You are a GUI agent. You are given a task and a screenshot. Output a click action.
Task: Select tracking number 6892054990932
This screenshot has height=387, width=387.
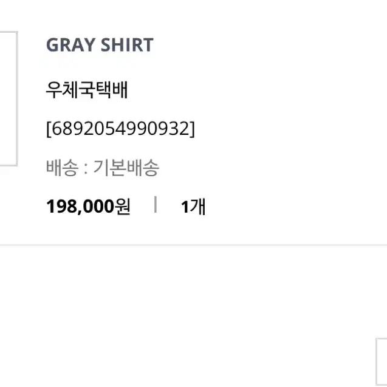[x=120, y=129]
